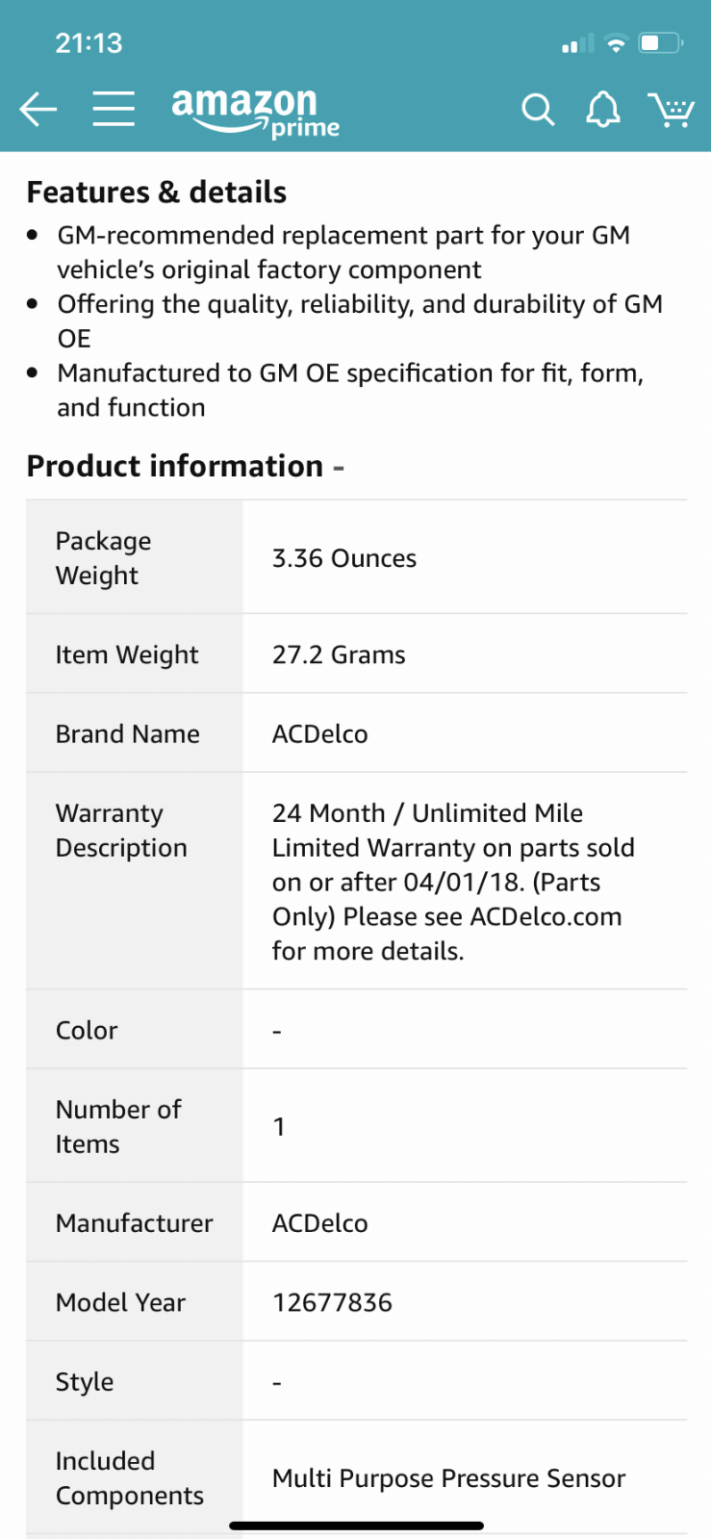
Task: Select the Brand Name ACDelco value
Action: click(x=320, y=734)
